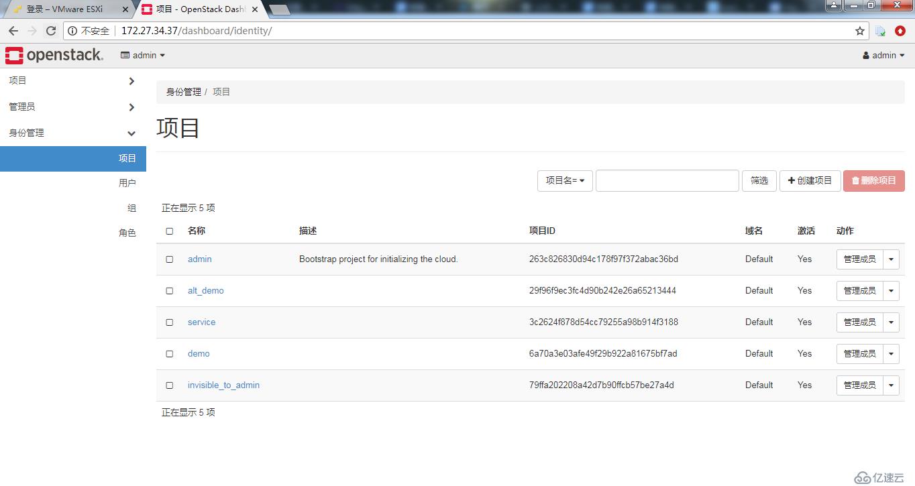
Task: Close the OpenStack Dashboard tab
Action: (255, 9)
